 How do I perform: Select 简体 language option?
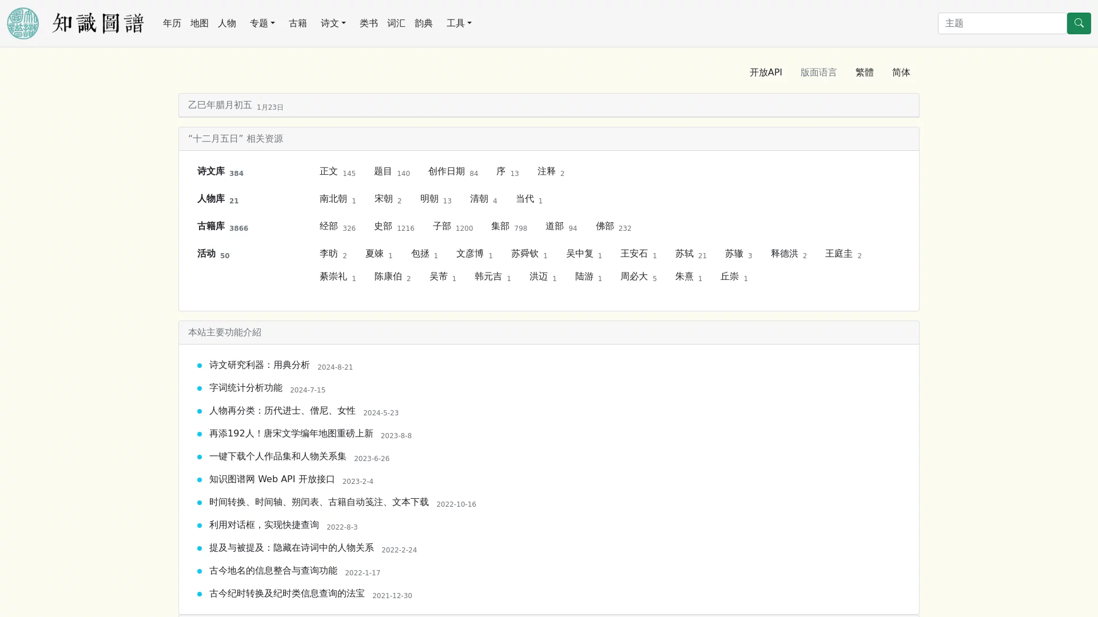point(901,72)
